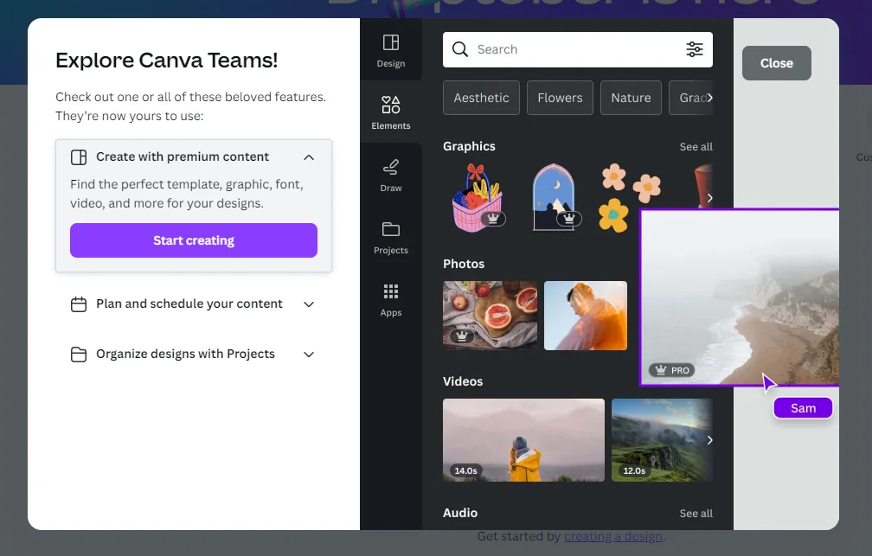Click the calendar icon for scheduling content
This screenshot has width=872, height=556.
[79, 304]
